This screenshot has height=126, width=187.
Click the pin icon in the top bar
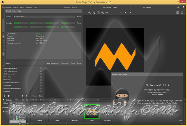(x=183, y=7)
